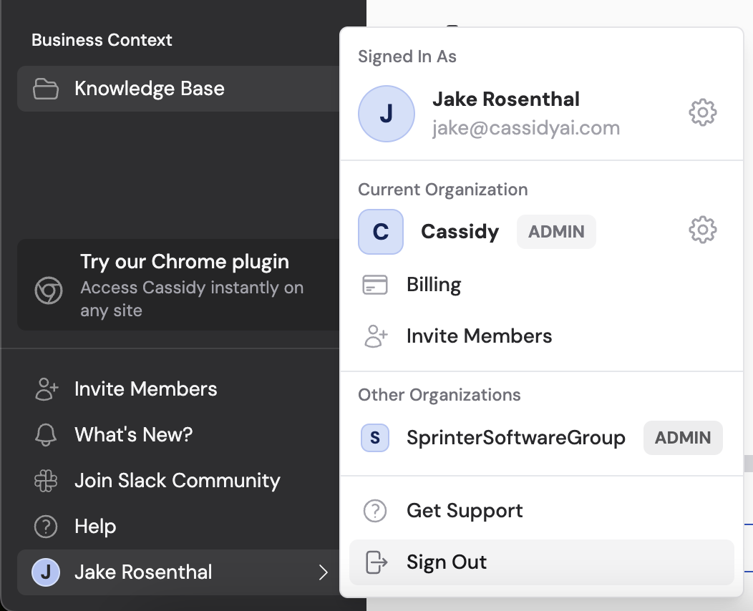Open user settings via the gear beside Jake Rosenthal

pos(702,112)
